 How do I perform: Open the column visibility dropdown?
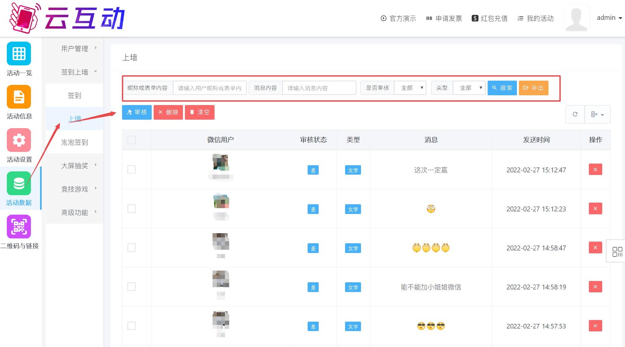click(598, 114)
